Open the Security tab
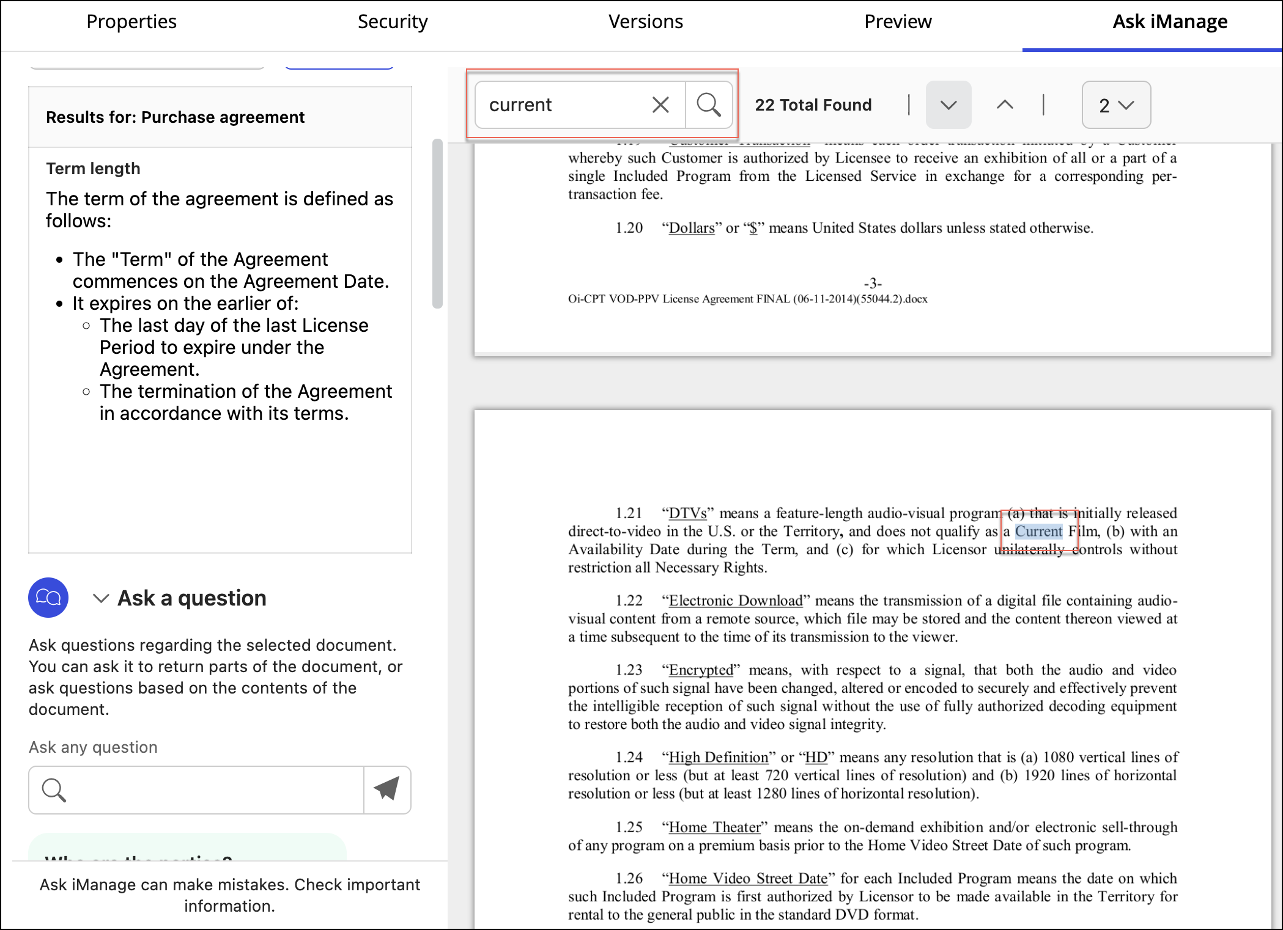1283x930 pixels. [x=392, y=22]
